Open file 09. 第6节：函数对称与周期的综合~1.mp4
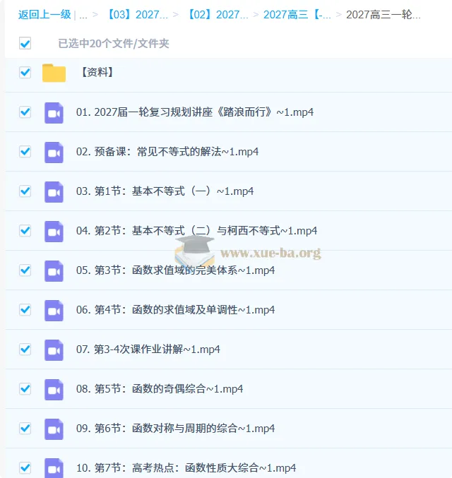The image size is (452, 478). click(x=176, y=429)
